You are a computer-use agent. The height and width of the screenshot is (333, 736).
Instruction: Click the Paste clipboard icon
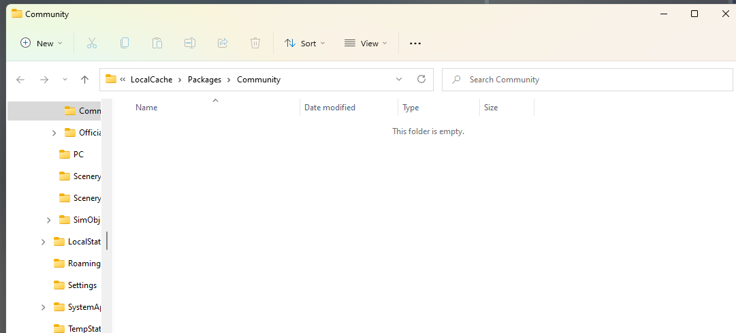point(157,43)
